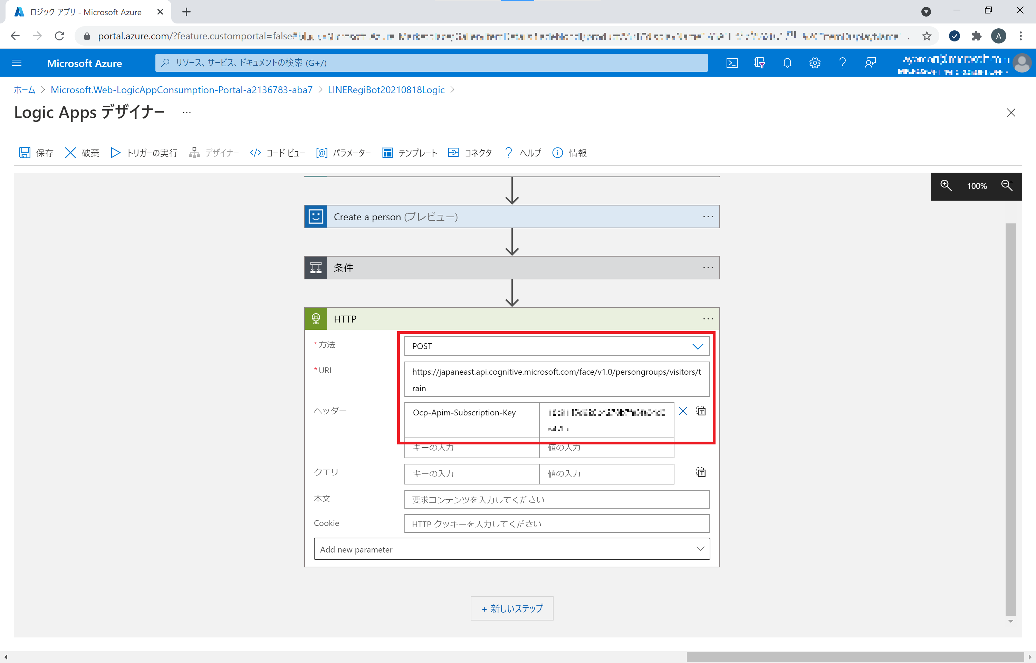The image size is (1036, 663).
Task: Open designer help
Action: coord(522,153)
